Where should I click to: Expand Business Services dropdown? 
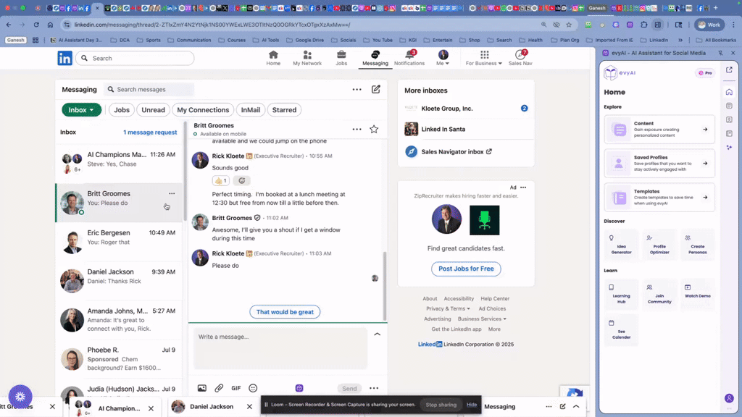[482, 319]
